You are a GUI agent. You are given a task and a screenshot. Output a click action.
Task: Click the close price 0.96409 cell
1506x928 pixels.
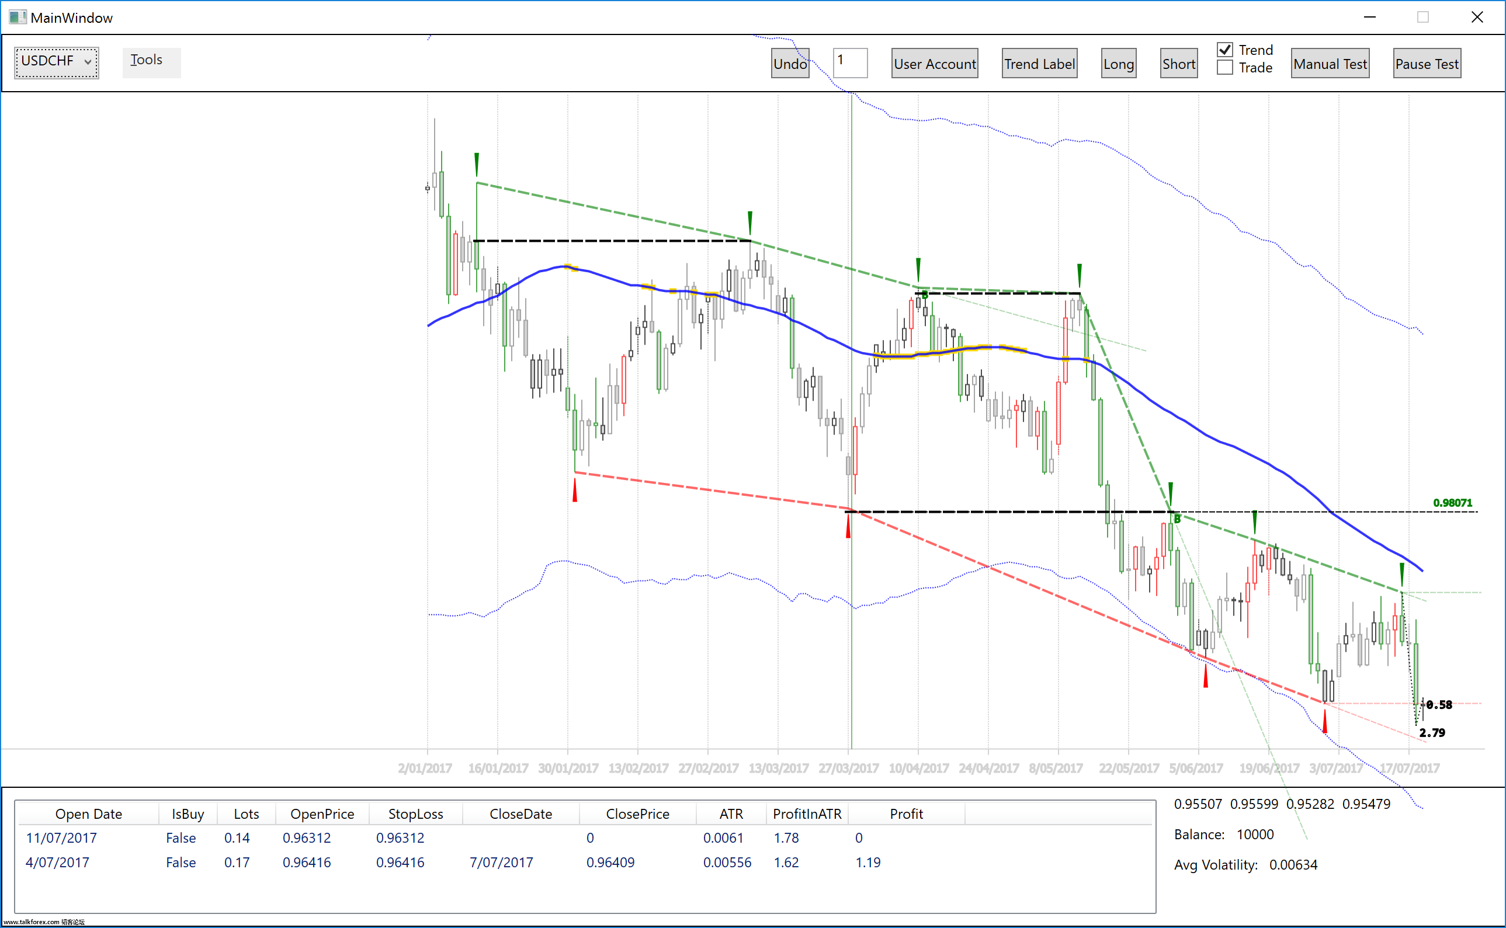(610, 863)
